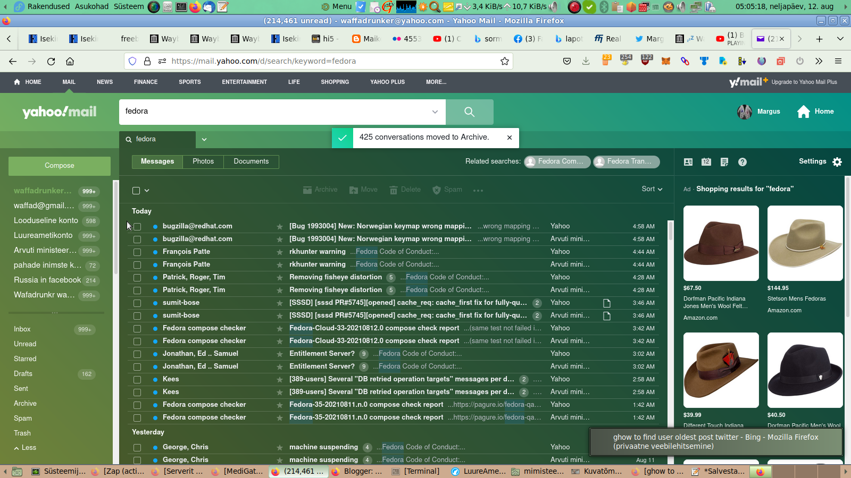Collapse folders with Less

(x=25, y=448)
